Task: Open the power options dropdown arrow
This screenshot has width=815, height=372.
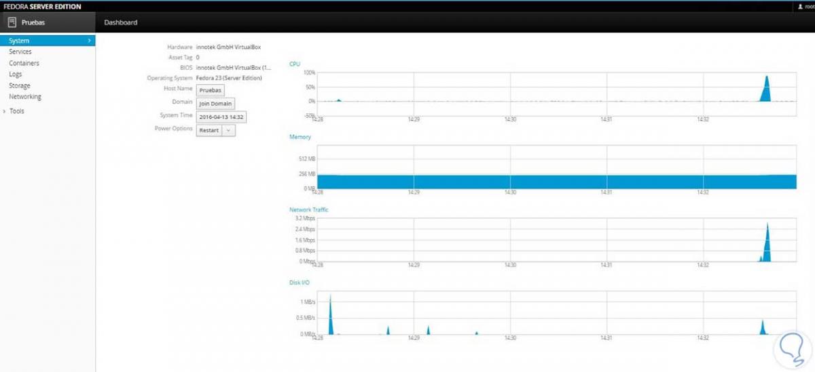Action: [x=229, y=130]
